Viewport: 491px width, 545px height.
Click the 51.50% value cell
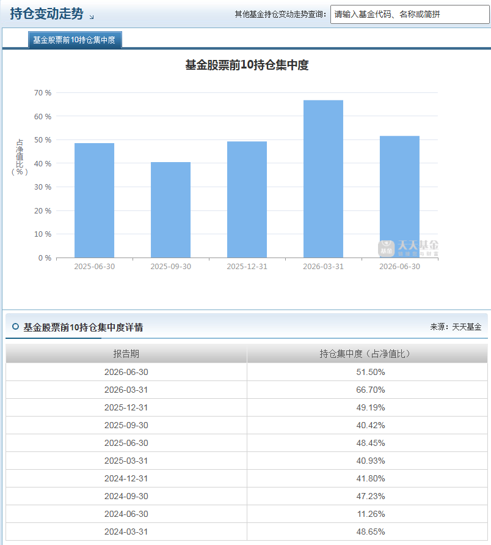coord(368,372)
